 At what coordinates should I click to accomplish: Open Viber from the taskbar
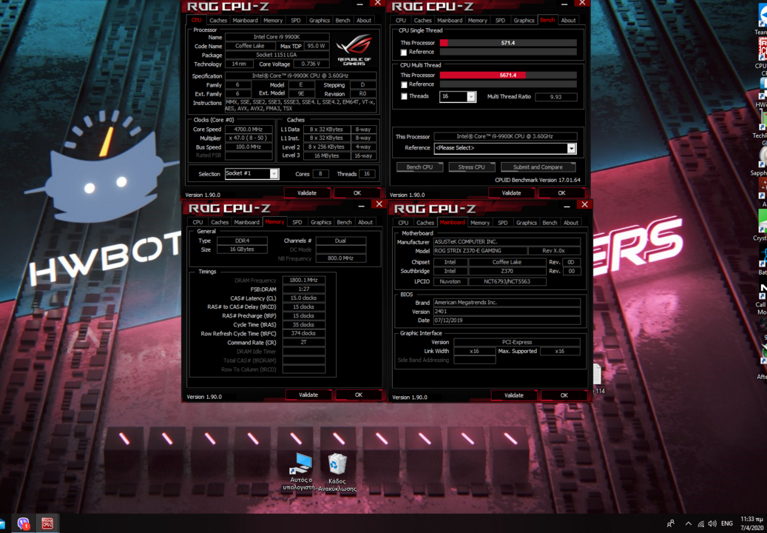coord(23,523)
